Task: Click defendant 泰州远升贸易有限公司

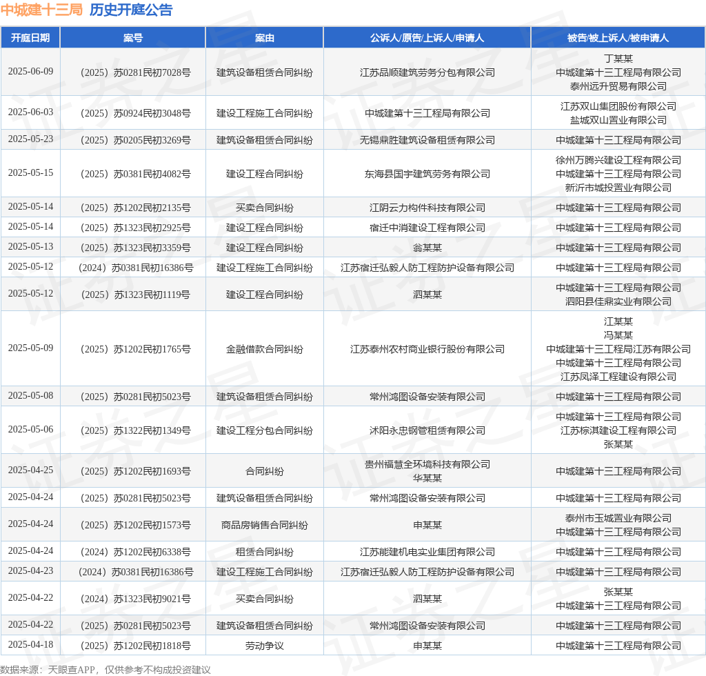Action: (x=618, y=86)
